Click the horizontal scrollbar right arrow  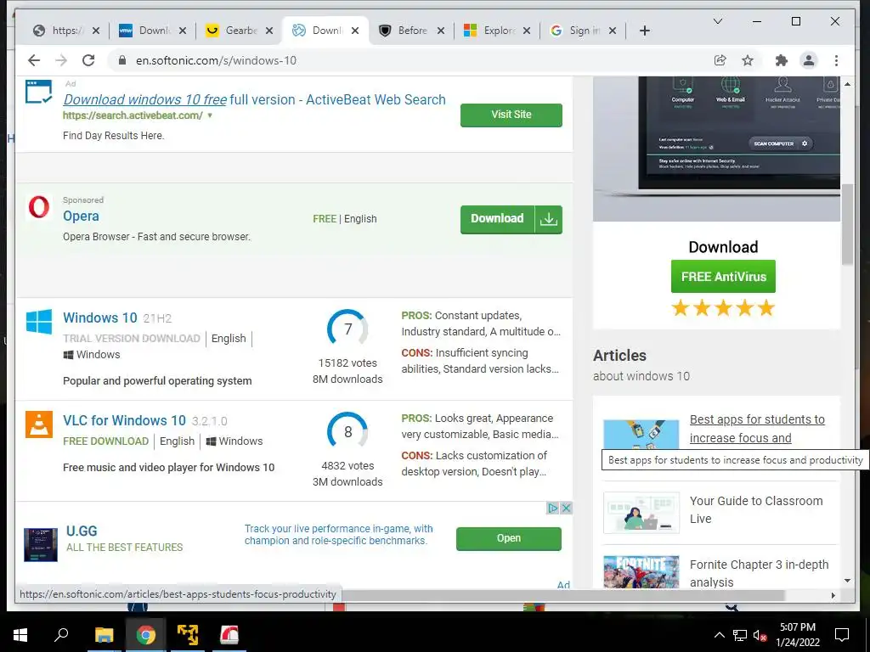coord(833,595)
